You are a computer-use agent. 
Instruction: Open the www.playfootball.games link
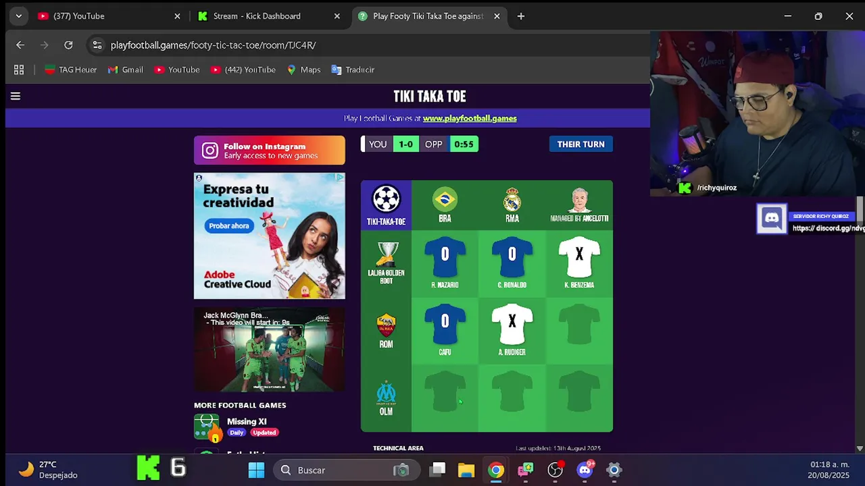pyautogui.click(x=470, y=118)
